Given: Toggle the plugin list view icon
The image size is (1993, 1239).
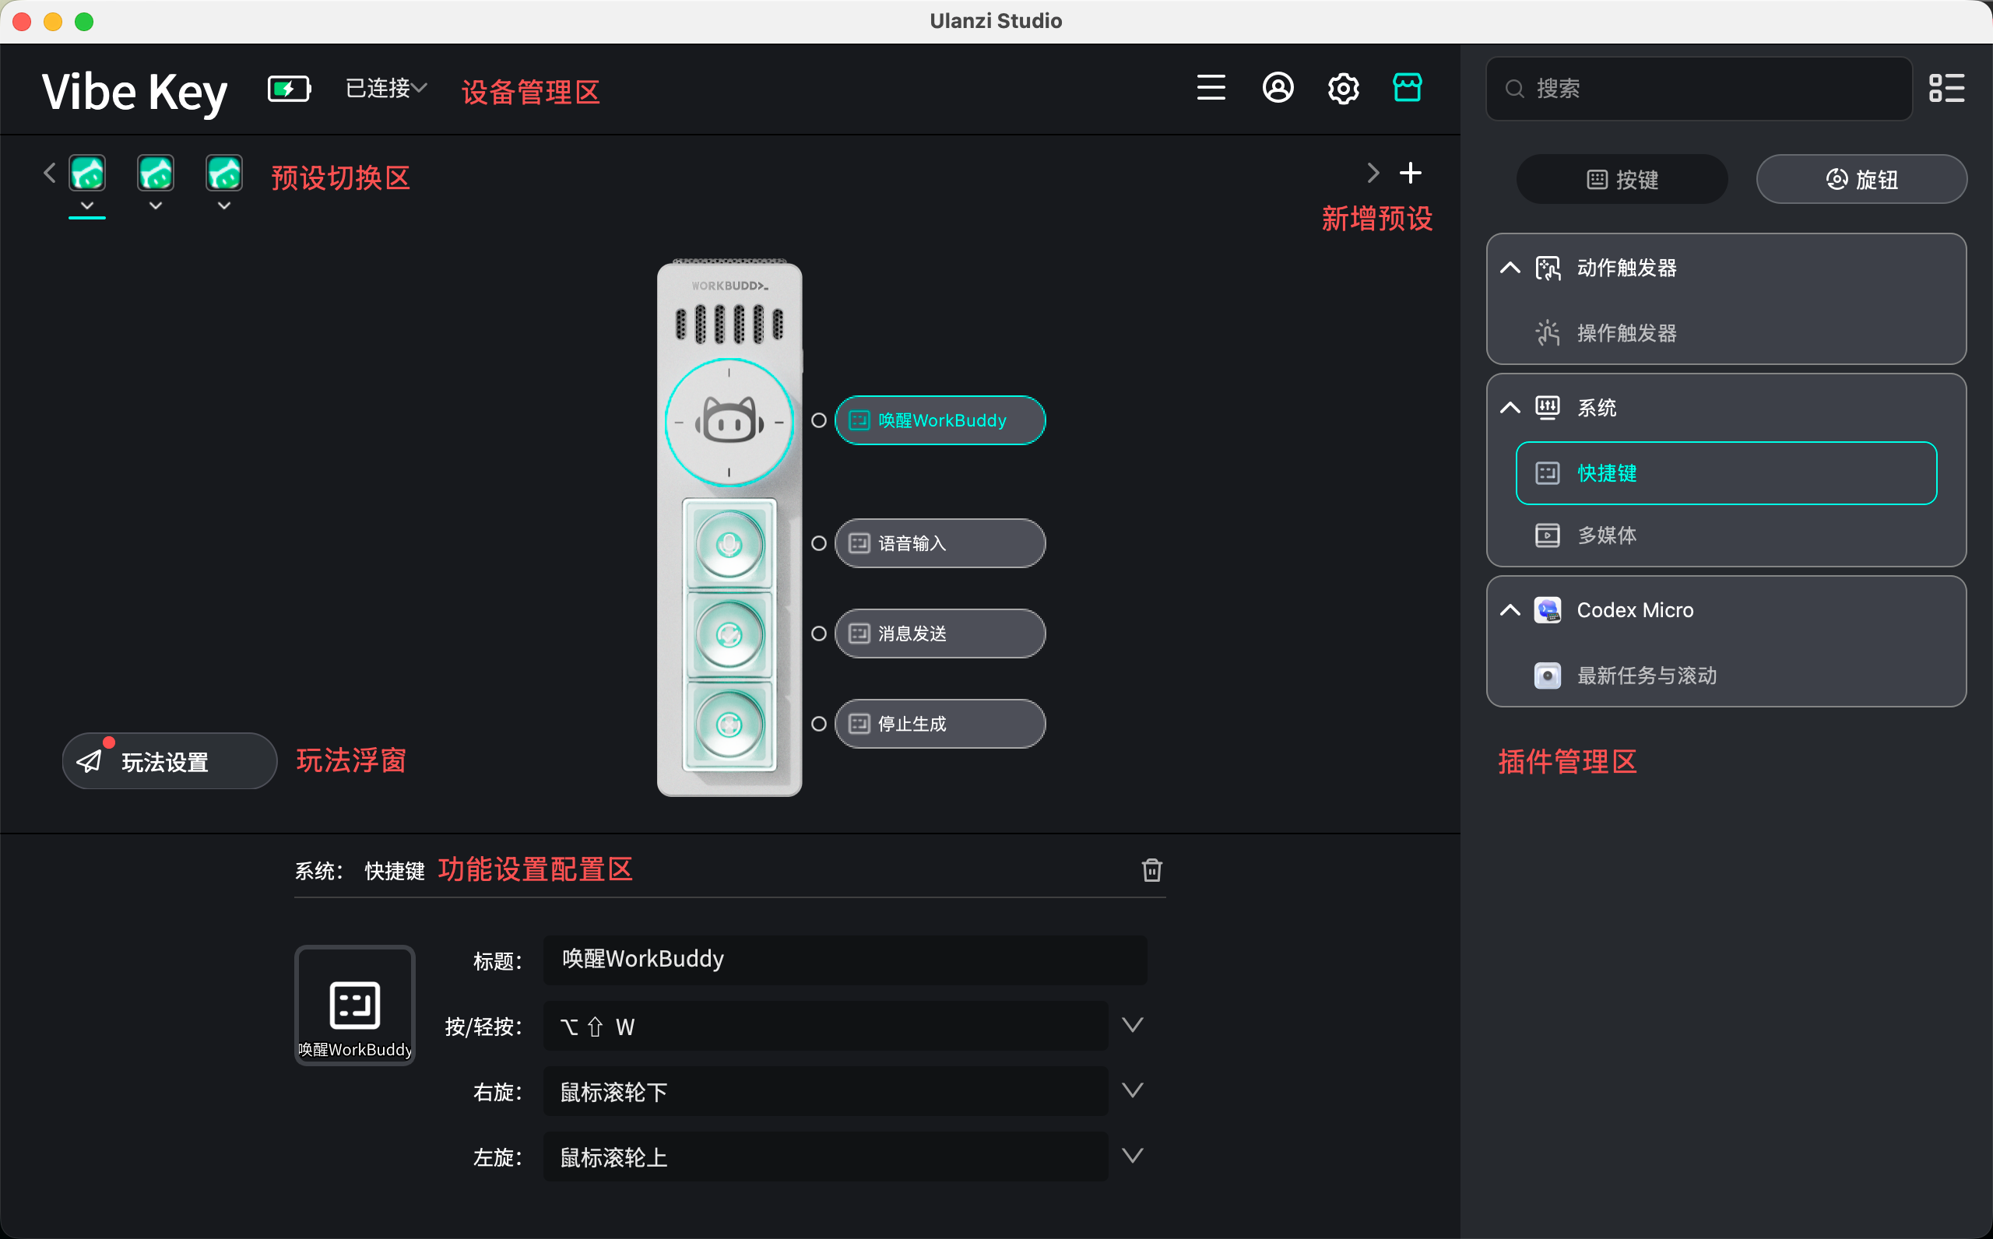Looking at the screenshot, I should (x=1946, y=88).
